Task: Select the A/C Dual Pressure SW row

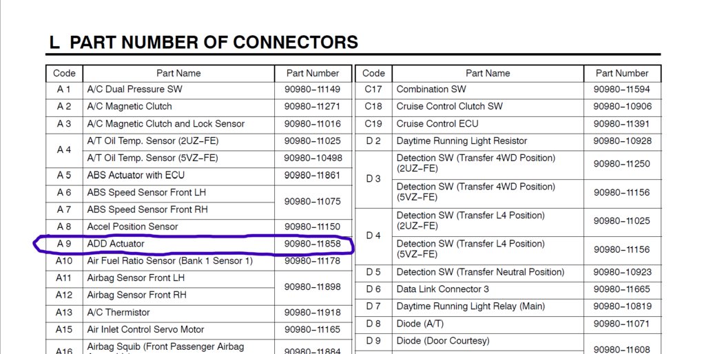Action: [x=199, y=90]
